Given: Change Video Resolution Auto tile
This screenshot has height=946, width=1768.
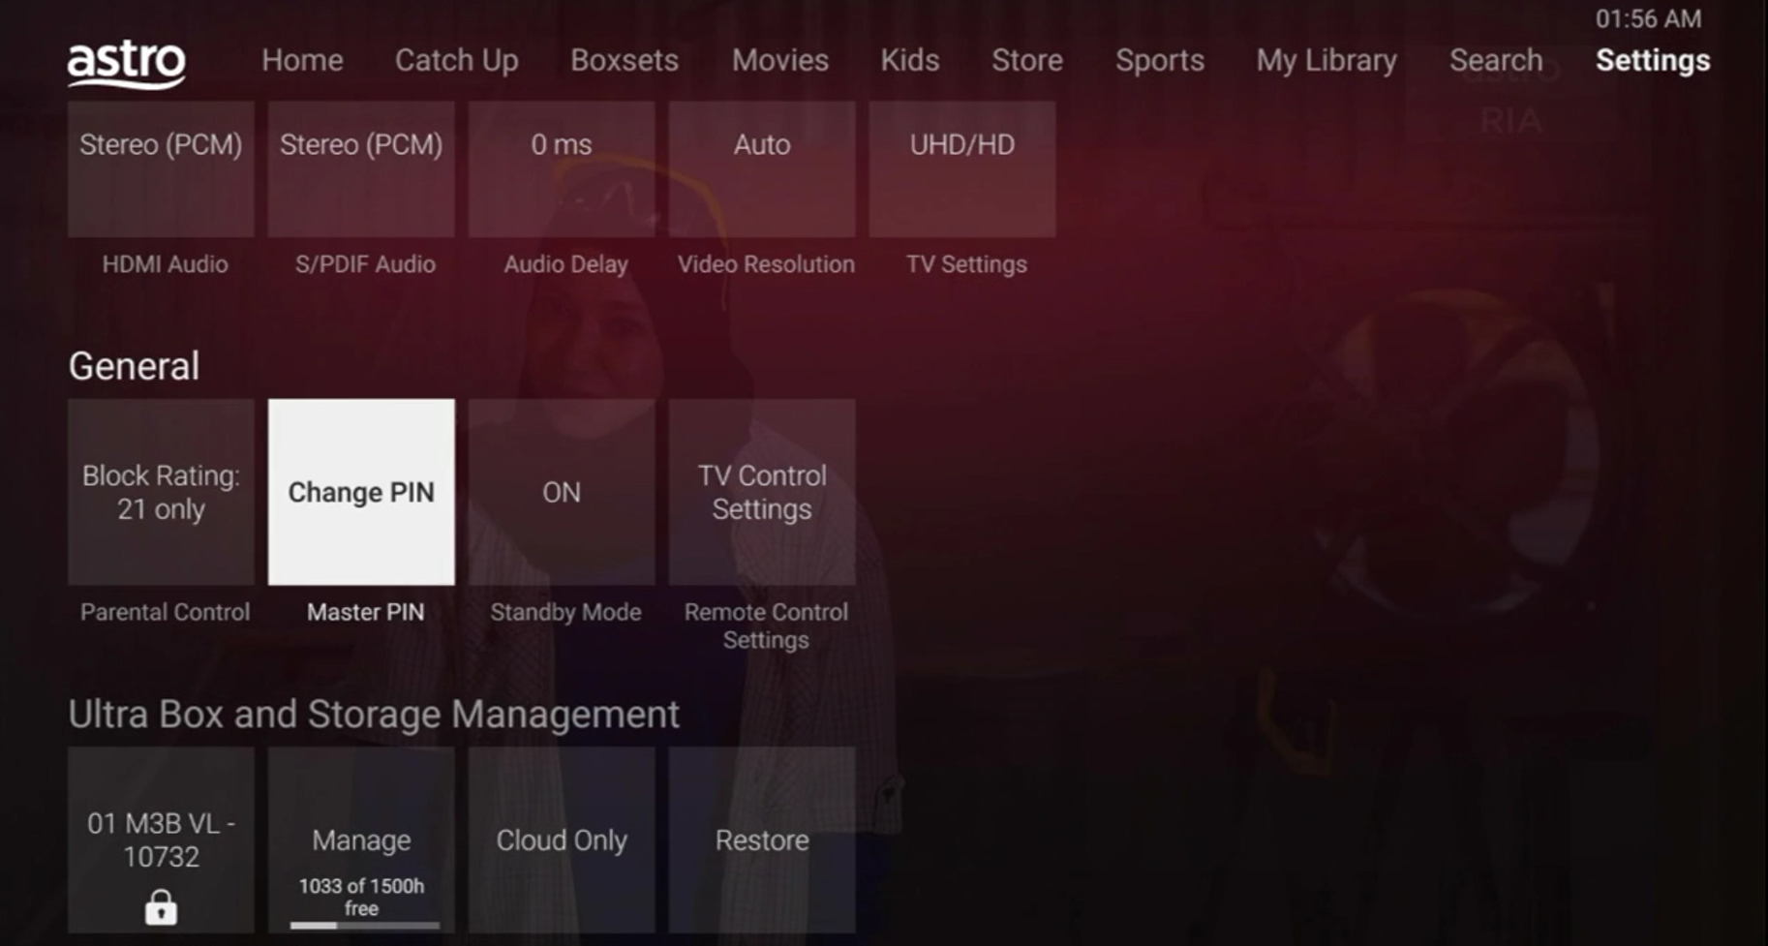Looking at the screenshot, I should coord(762,169).
